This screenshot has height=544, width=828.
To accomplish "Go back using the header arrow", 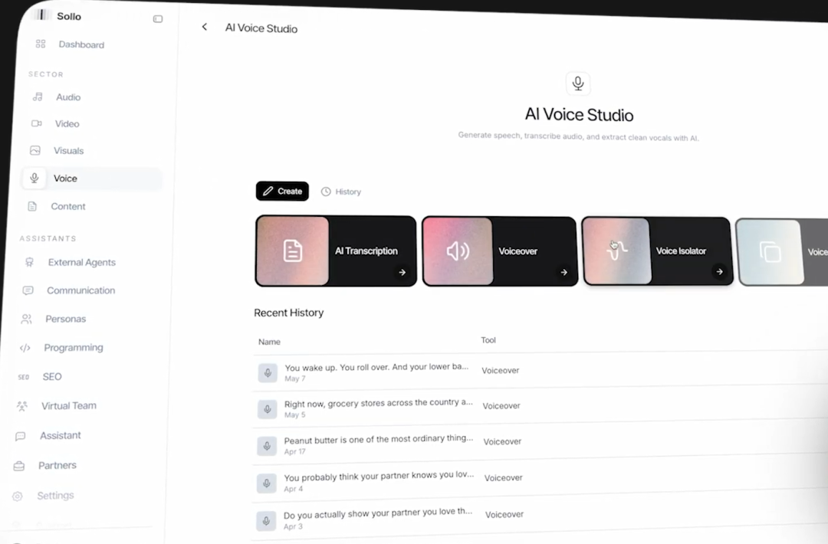I will [x=205, y=27].
